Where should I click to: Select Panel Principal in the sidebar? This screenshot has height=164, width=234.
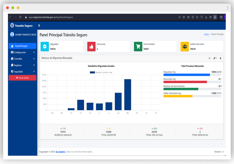click(x=23, y=46)
